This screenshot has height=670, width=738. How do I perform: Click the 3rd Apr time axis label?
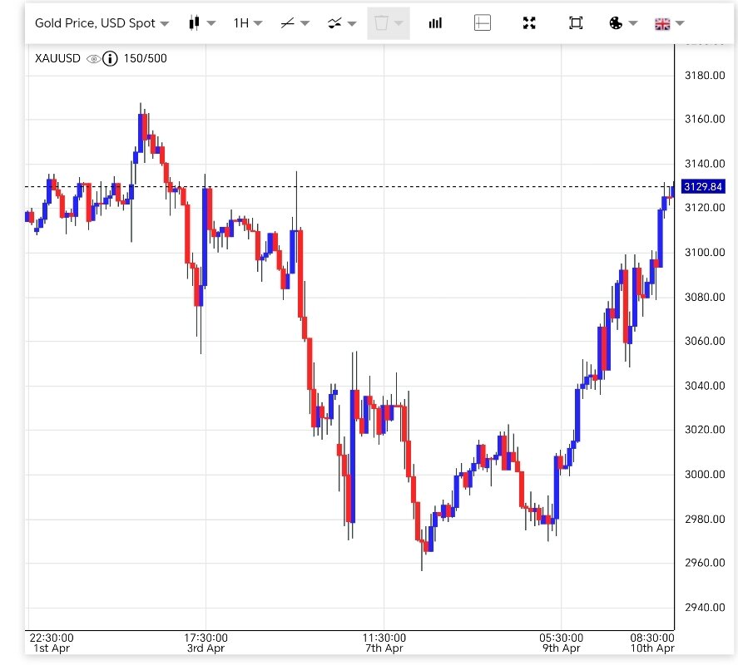[206, 648]
